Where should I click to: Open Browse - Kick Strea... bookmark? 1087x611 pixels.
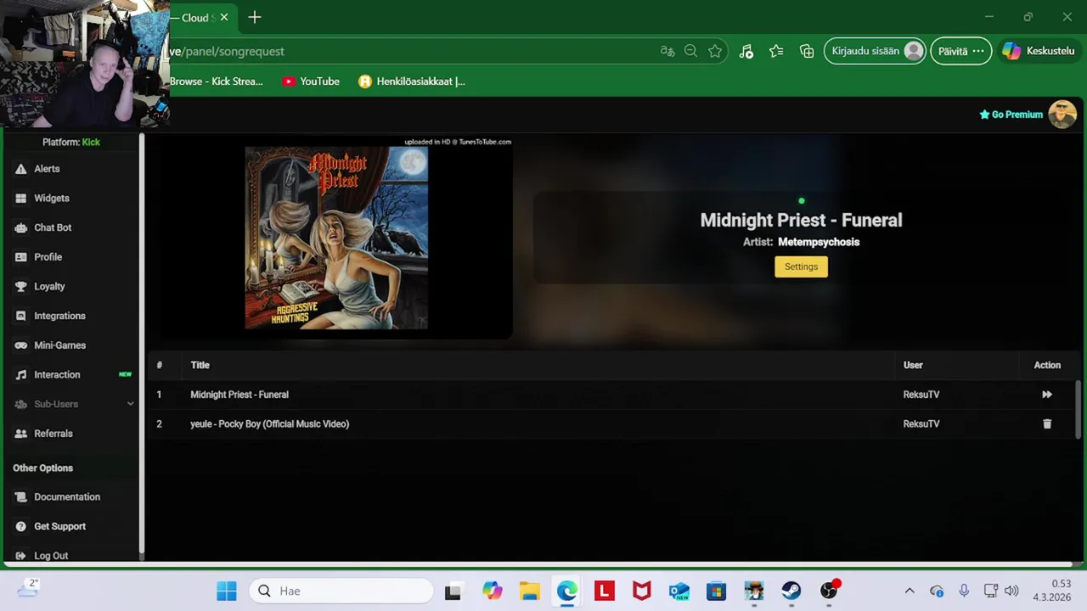tap(217, 81)
